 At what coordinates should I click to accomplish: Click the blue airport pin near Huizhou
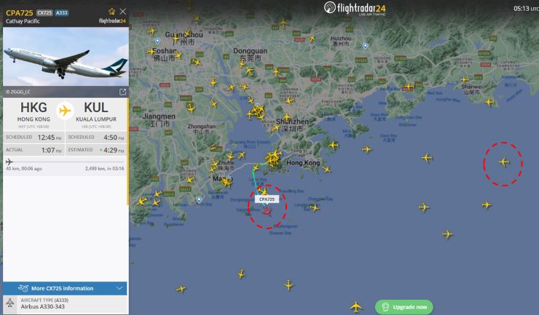(366, 46)
